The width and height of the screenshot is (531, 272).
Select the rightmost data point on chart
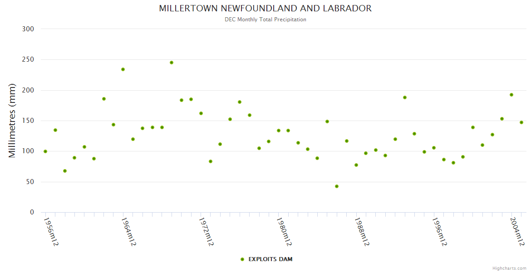pyautogui.click(x=521, y=122)
